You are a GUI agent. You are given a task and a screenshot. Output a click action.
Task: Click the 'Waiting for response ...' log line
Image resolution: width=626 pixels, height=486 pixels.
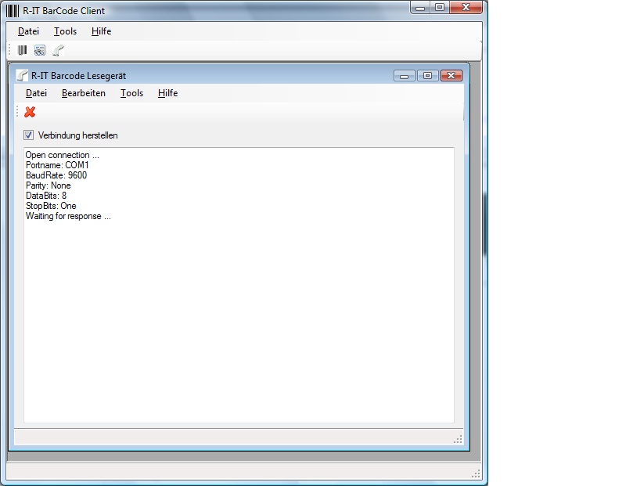point(68,216)
